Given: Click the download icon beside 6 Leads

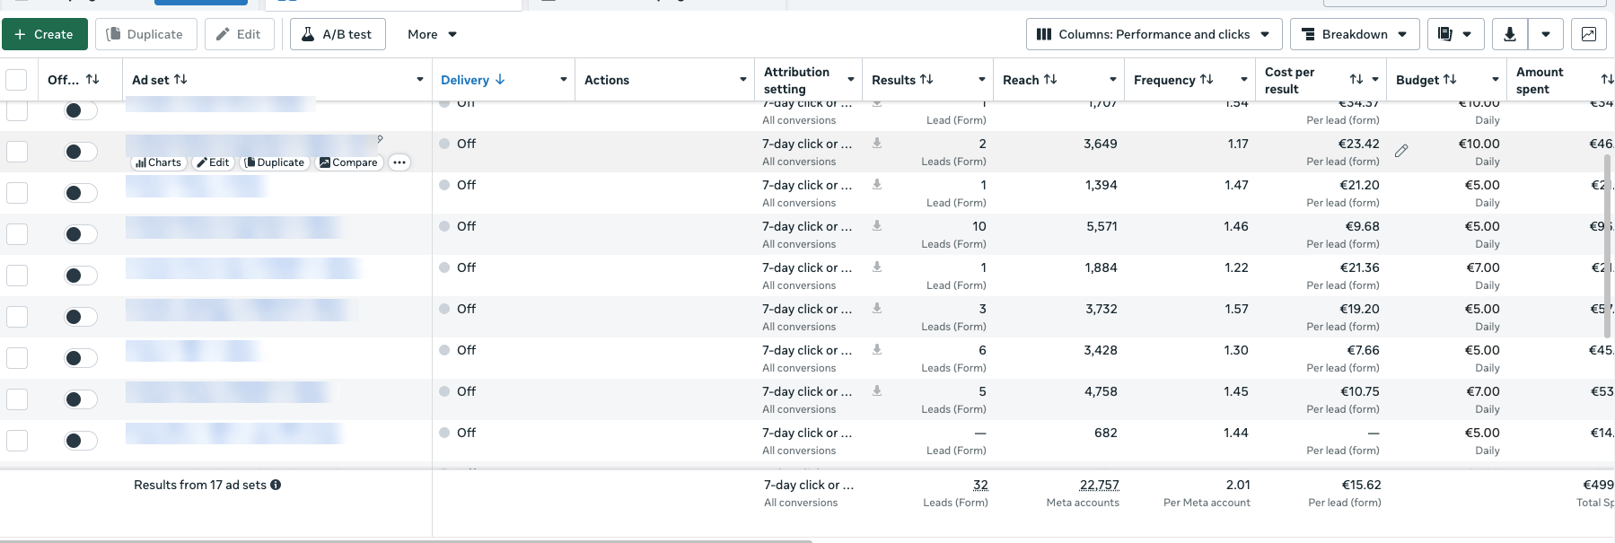Looking at the screenshot, I should click(x=877, y=349).
